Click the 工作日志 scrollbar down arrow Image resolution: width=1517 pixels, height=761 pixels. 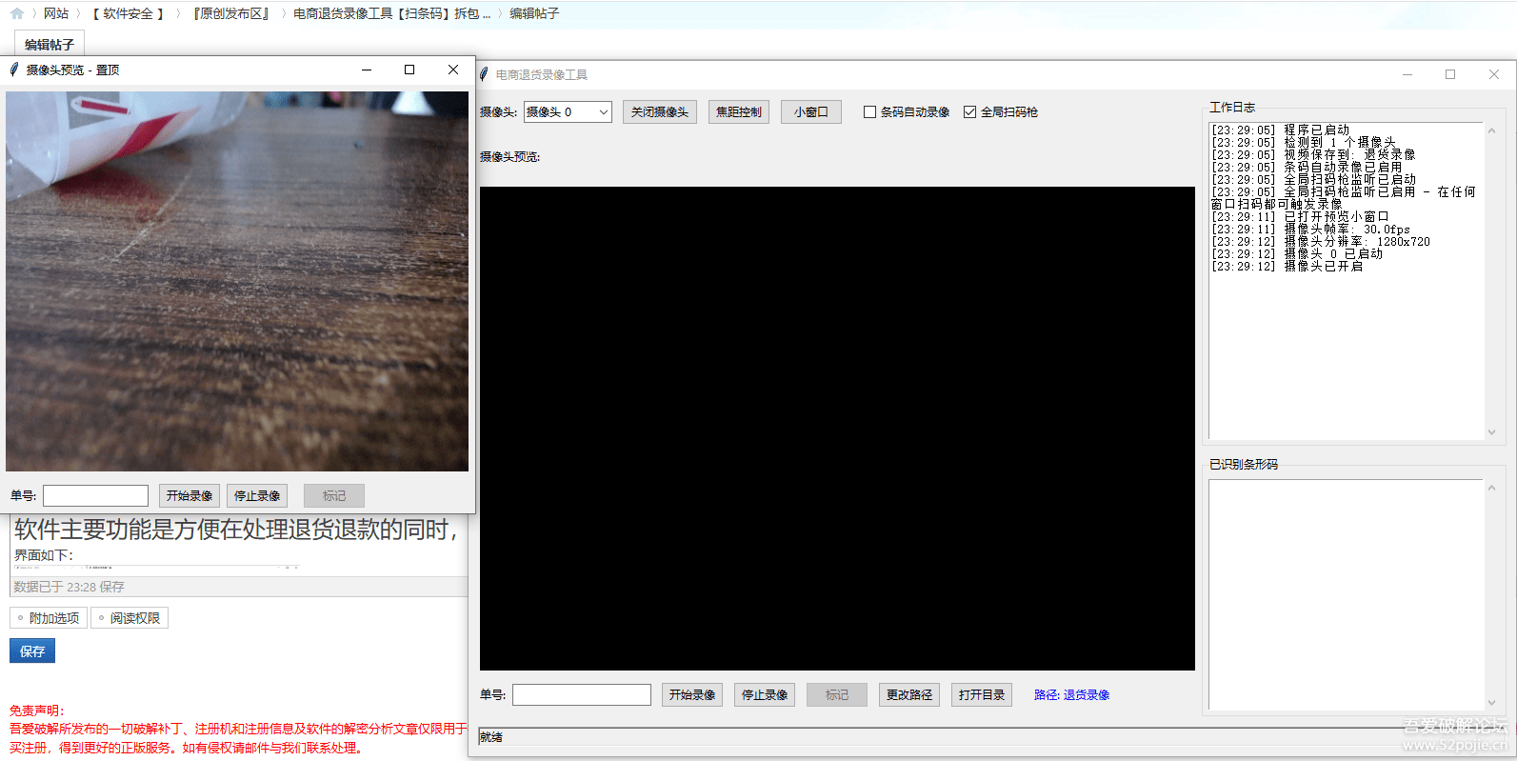click(1491, 432)
